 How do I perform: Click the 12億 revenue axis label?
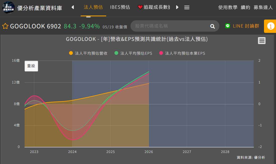(x=16, y=82)
